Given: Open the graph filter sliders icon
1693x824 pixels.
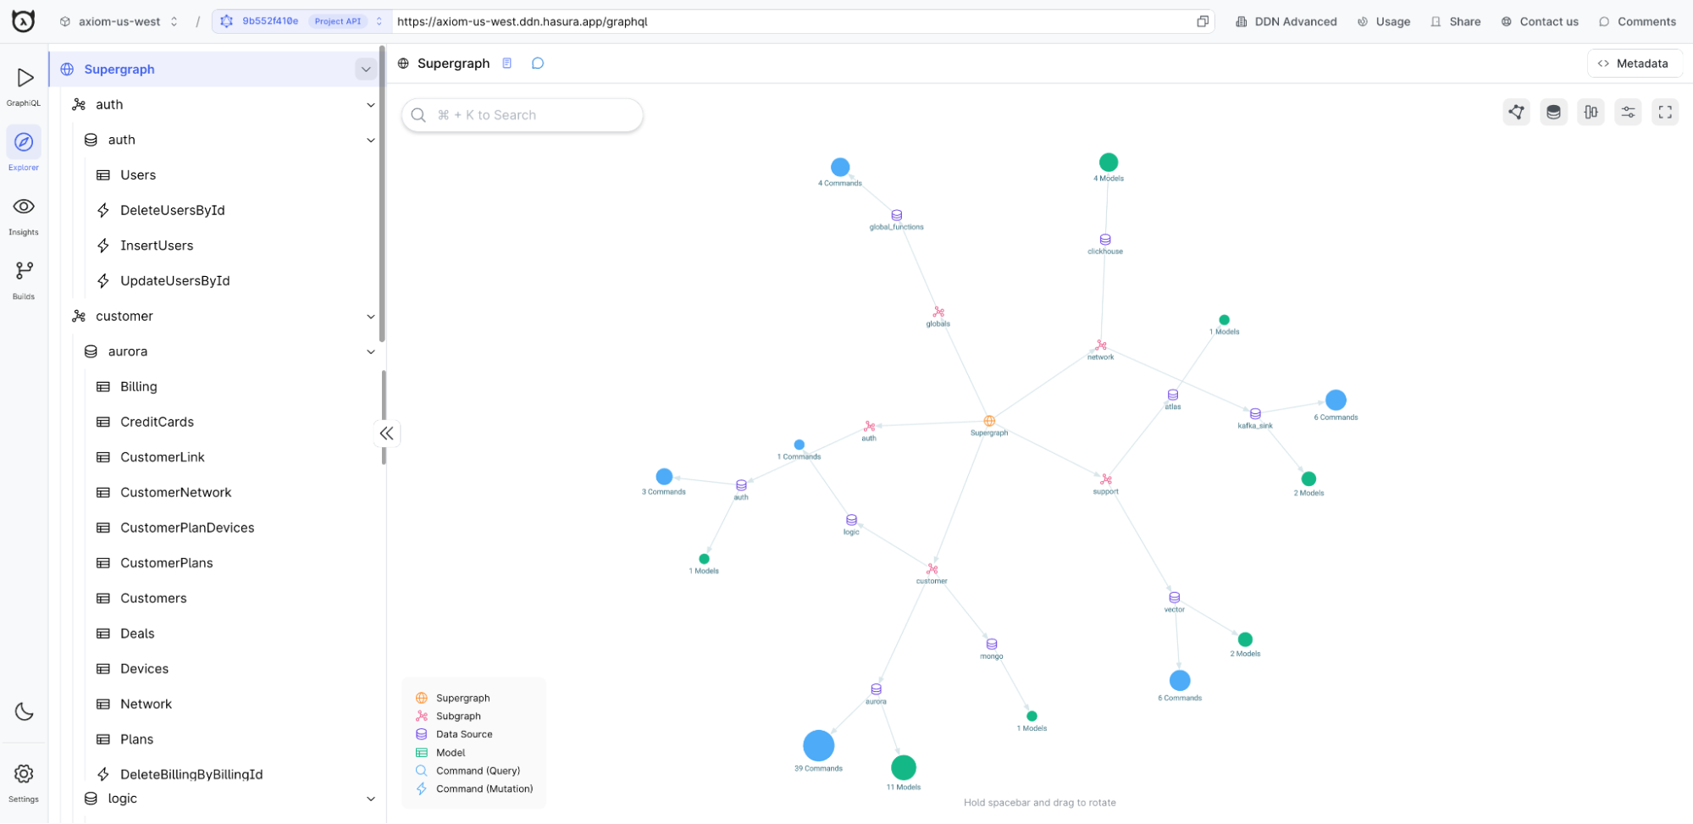Looking at the screenshot, I should point(1629,112).
